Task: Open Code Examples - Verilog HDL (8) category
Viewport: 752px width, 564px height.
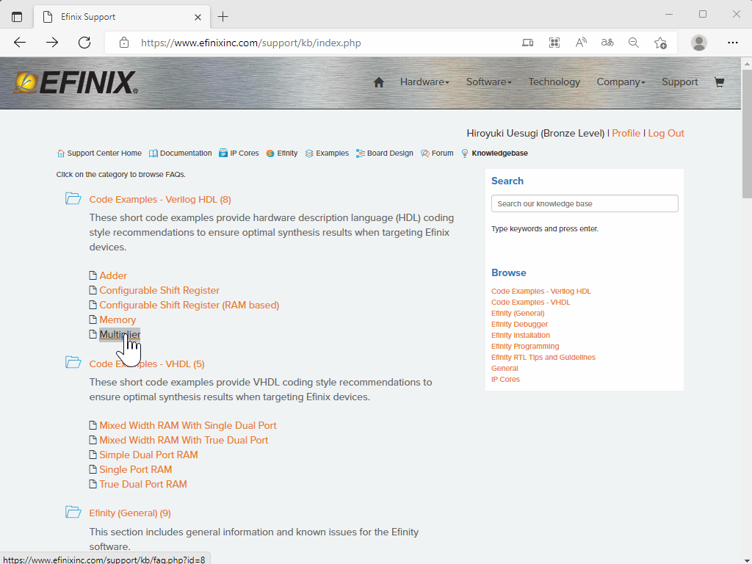Action: point(159,200)
